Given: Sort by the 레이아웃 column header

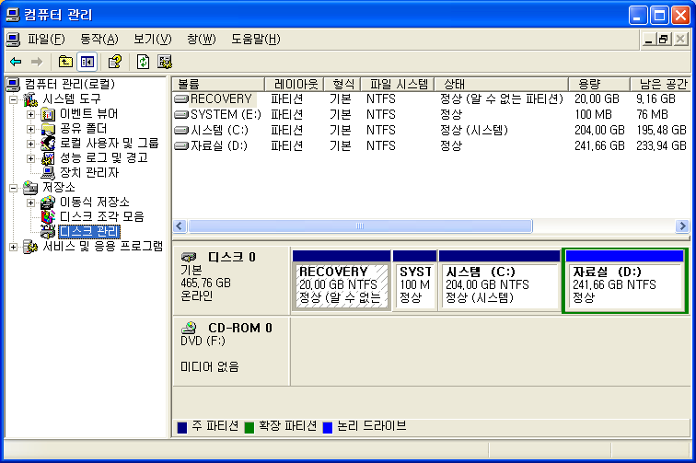Looking at the screenshot, I should (x=294, y=84).
